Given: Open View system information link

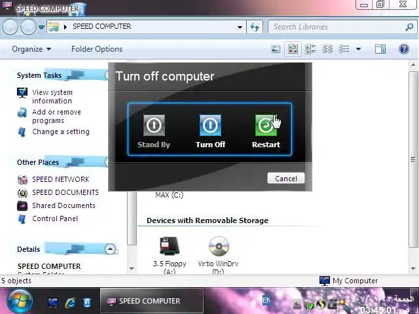Looking at the screenshot, I should 52,96.
